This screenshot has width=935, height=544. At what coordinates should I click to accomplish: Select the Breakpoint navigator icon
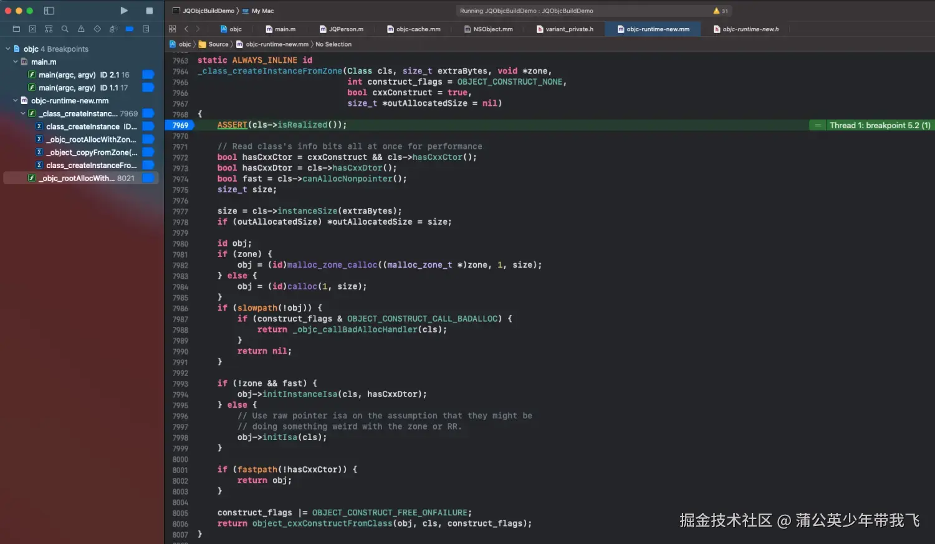tap(130, 29)
